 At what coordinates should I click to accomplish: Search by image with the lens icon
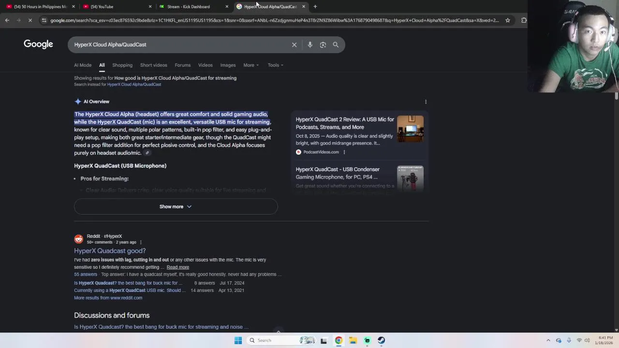pyautogui.click(x=323, y=44)
